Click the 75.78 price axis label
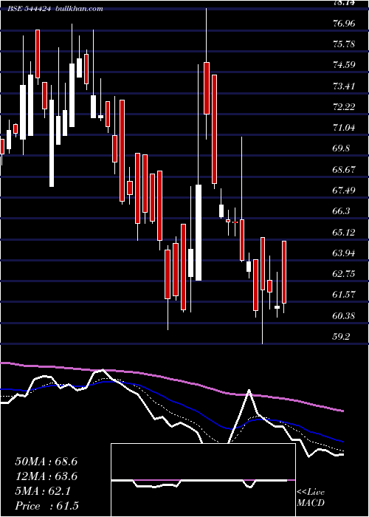Screen dimensions: 369x517 point(345,44)
